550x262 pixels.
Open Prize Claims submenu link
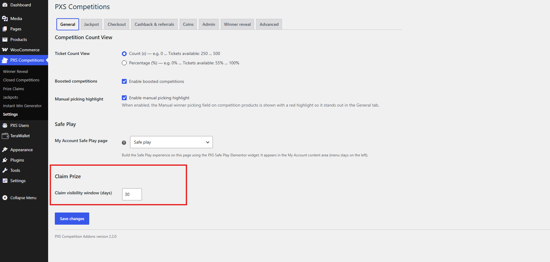pos(13,89)
